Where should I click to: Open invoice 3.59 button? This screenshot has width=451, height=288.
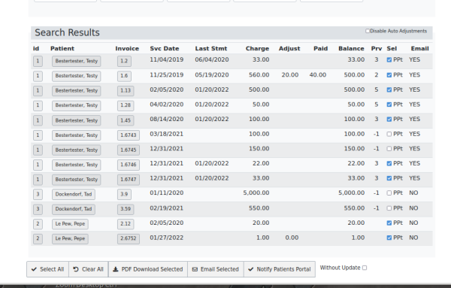[x=126, y=209]
